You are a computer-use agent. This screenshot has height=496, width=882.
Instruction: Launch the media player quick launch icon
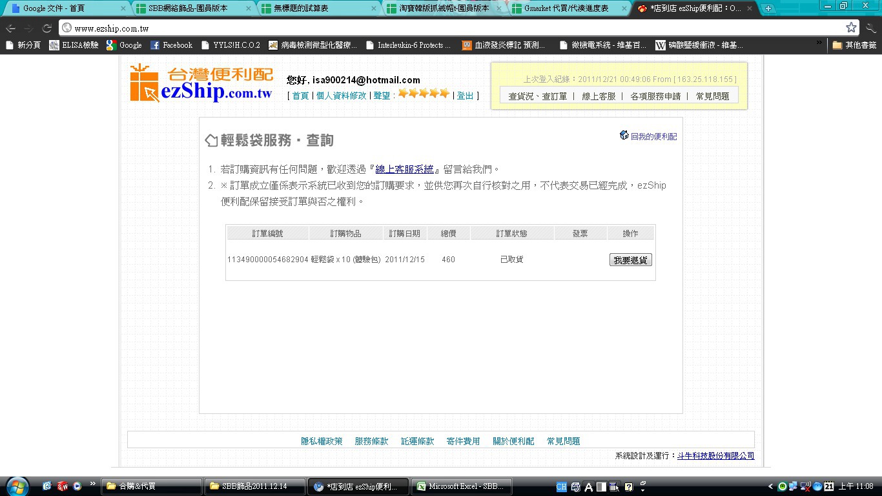77,486
